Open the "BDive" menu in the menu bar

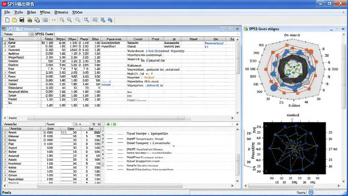point(77,12)
